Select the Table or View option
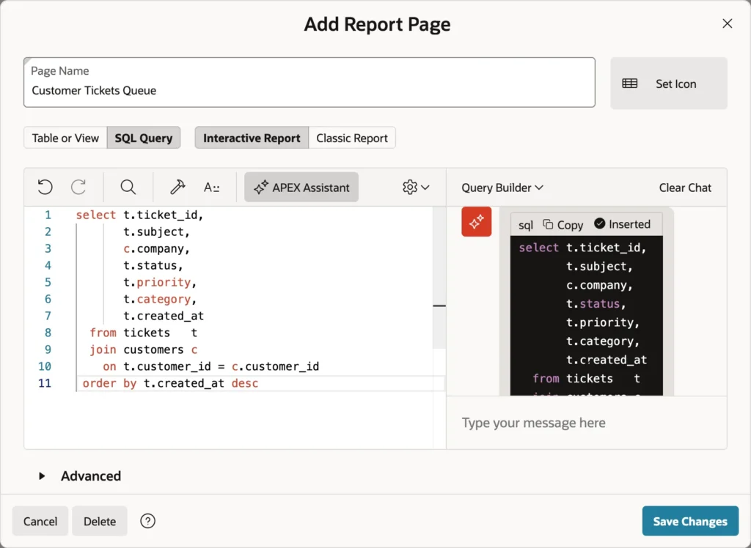Viewport: 751px width, 548px height. (x=65, y=138)
